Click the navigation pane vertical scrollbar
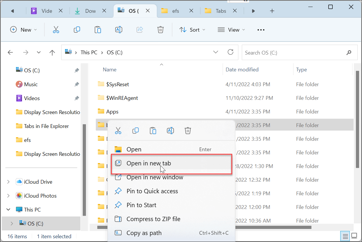Image resolution: width=362 pixels, height=242 pixels. (84, 170)
